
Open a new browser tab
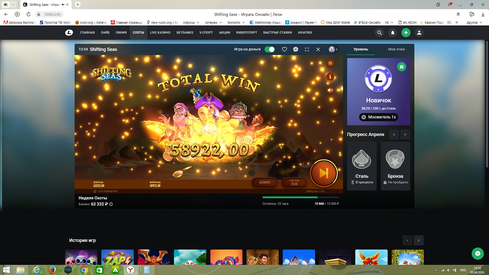click(77, 5)
